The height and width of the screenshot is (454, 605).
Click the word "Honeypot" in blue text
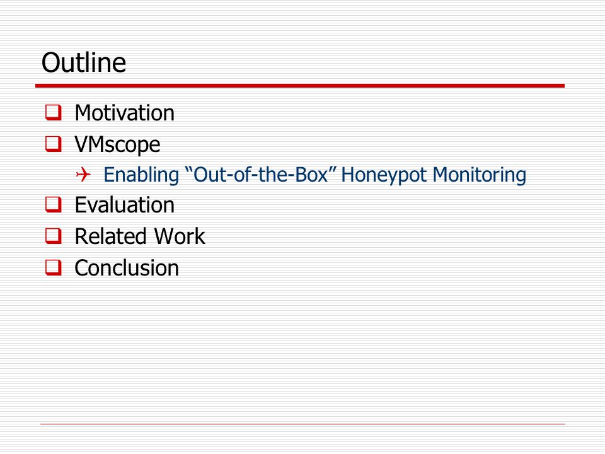click(x=384, y=176)
